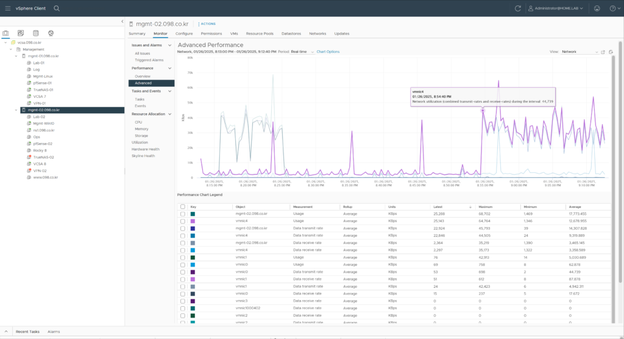Image resolution: width=624 pixels, height=339 pixels.
Task: Refresh the page with the header refresh icon
Action: click(x=517, y=8)
